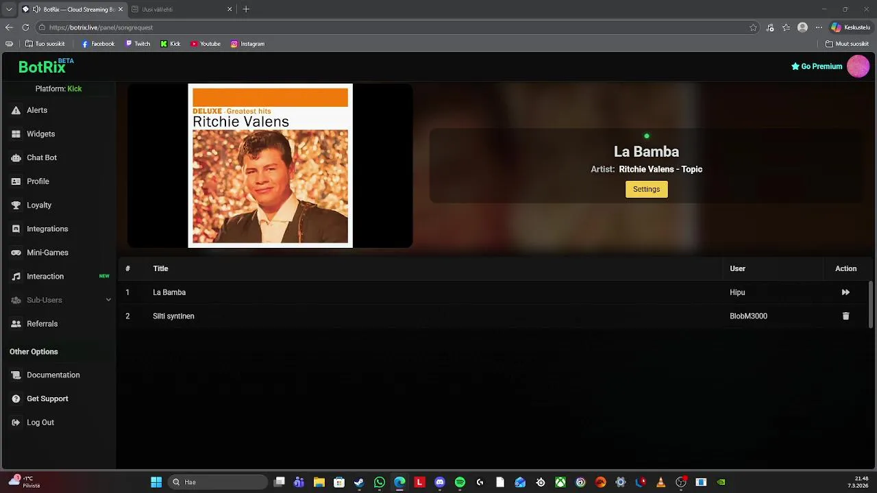Select the BotRix Cloud Streaming tab
The height and width of the screenshot is (493, 877).
click(72, 10)
